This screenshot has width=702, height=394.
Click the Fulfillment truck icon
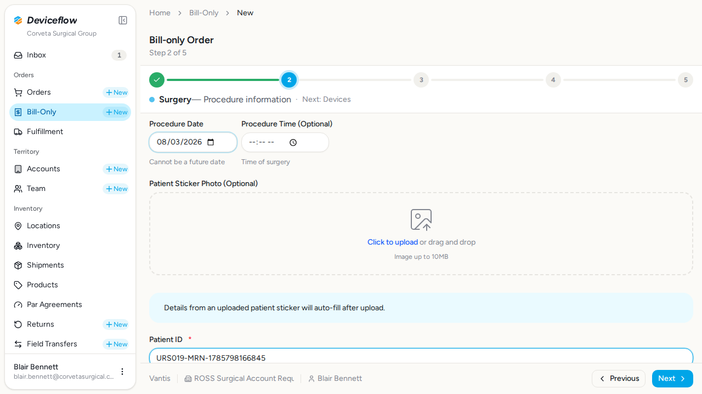click(x=18, y=132)
